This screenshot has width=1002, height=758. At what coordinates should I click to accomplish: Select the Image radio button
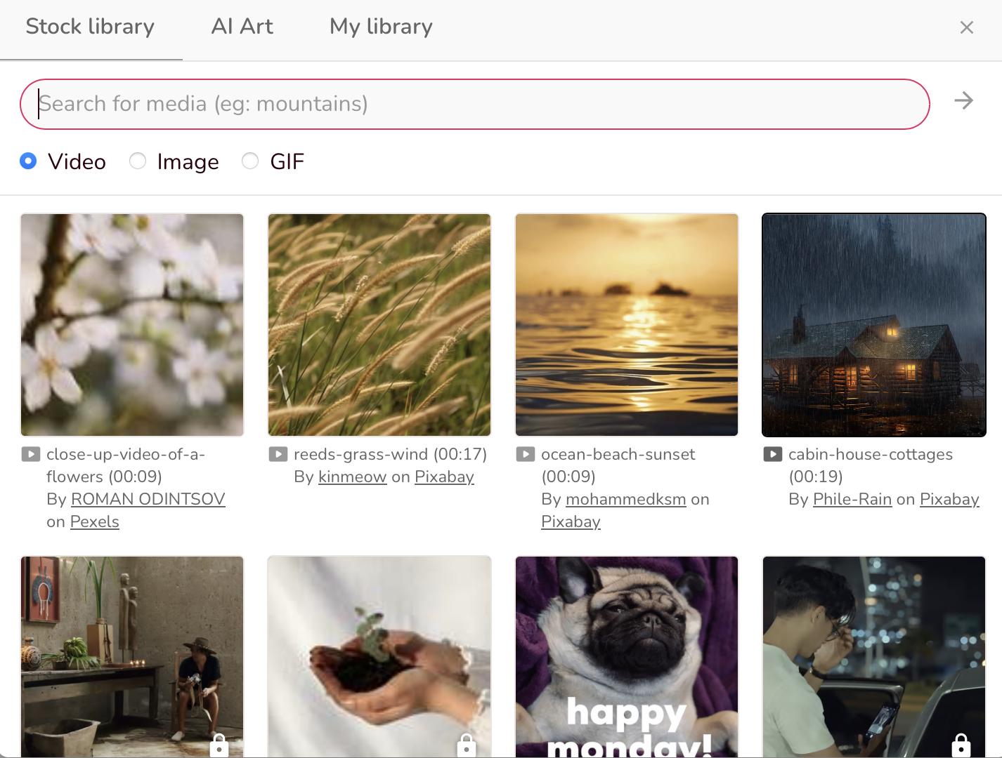point(138,161)
